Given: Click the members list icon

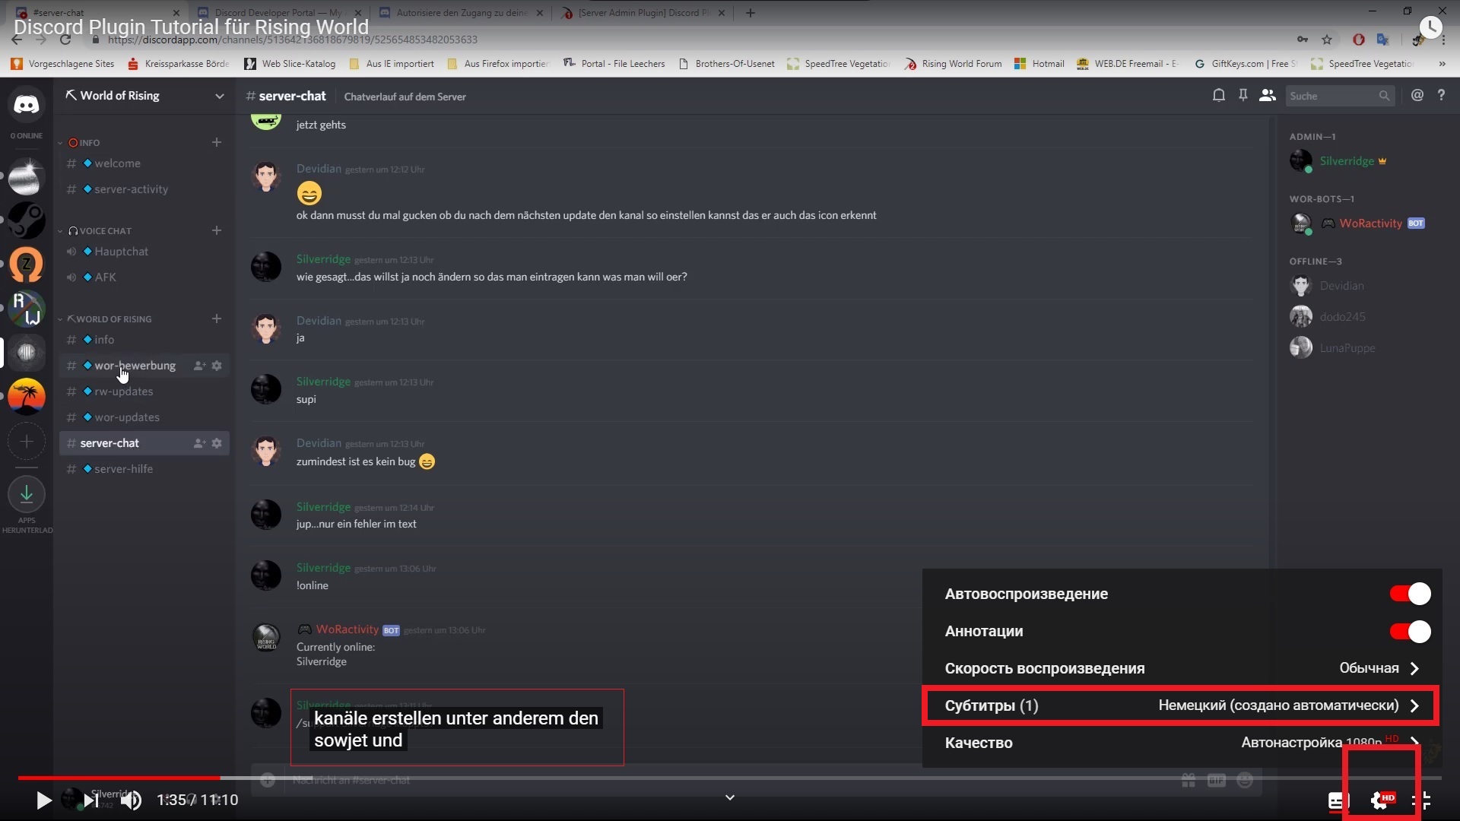Looking at the screenshot, I should click(1268, 95).
